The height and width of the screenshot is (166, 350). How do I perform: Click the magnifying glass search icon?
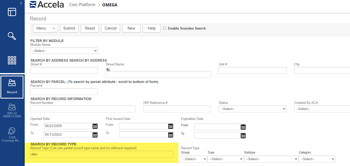(x=12, y=36)
